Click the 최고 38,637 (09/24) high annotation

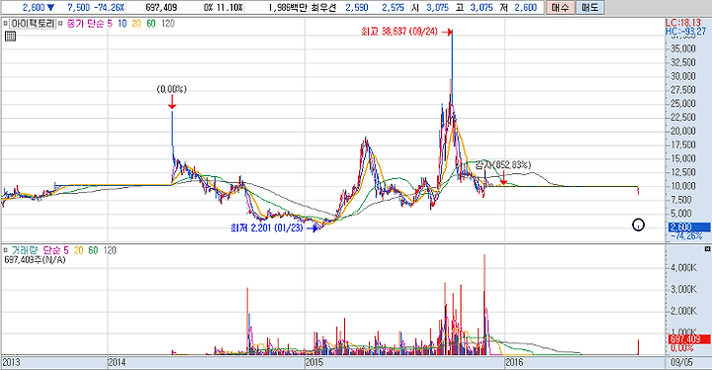tap(400, 32)
